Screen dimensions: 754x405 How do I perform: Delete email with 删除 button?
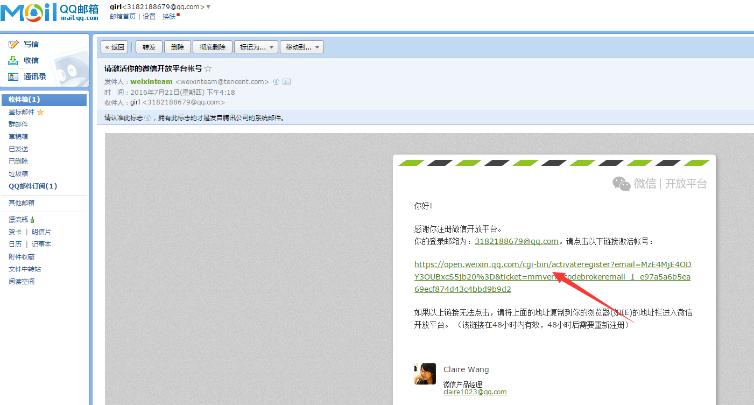178,47
